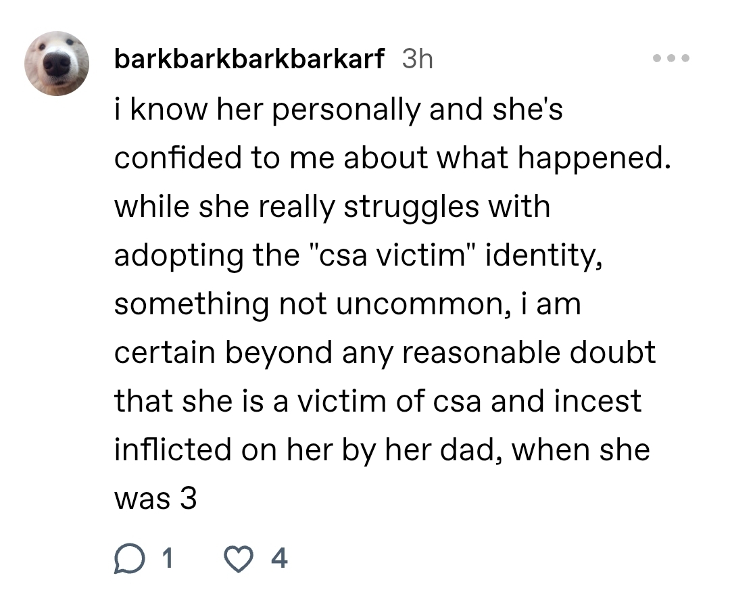Image resolution: width=730 pixels, height=609 pixels.
Task: Click the words "certain beyond any reasonable doubt"
Action: point(385,353)
